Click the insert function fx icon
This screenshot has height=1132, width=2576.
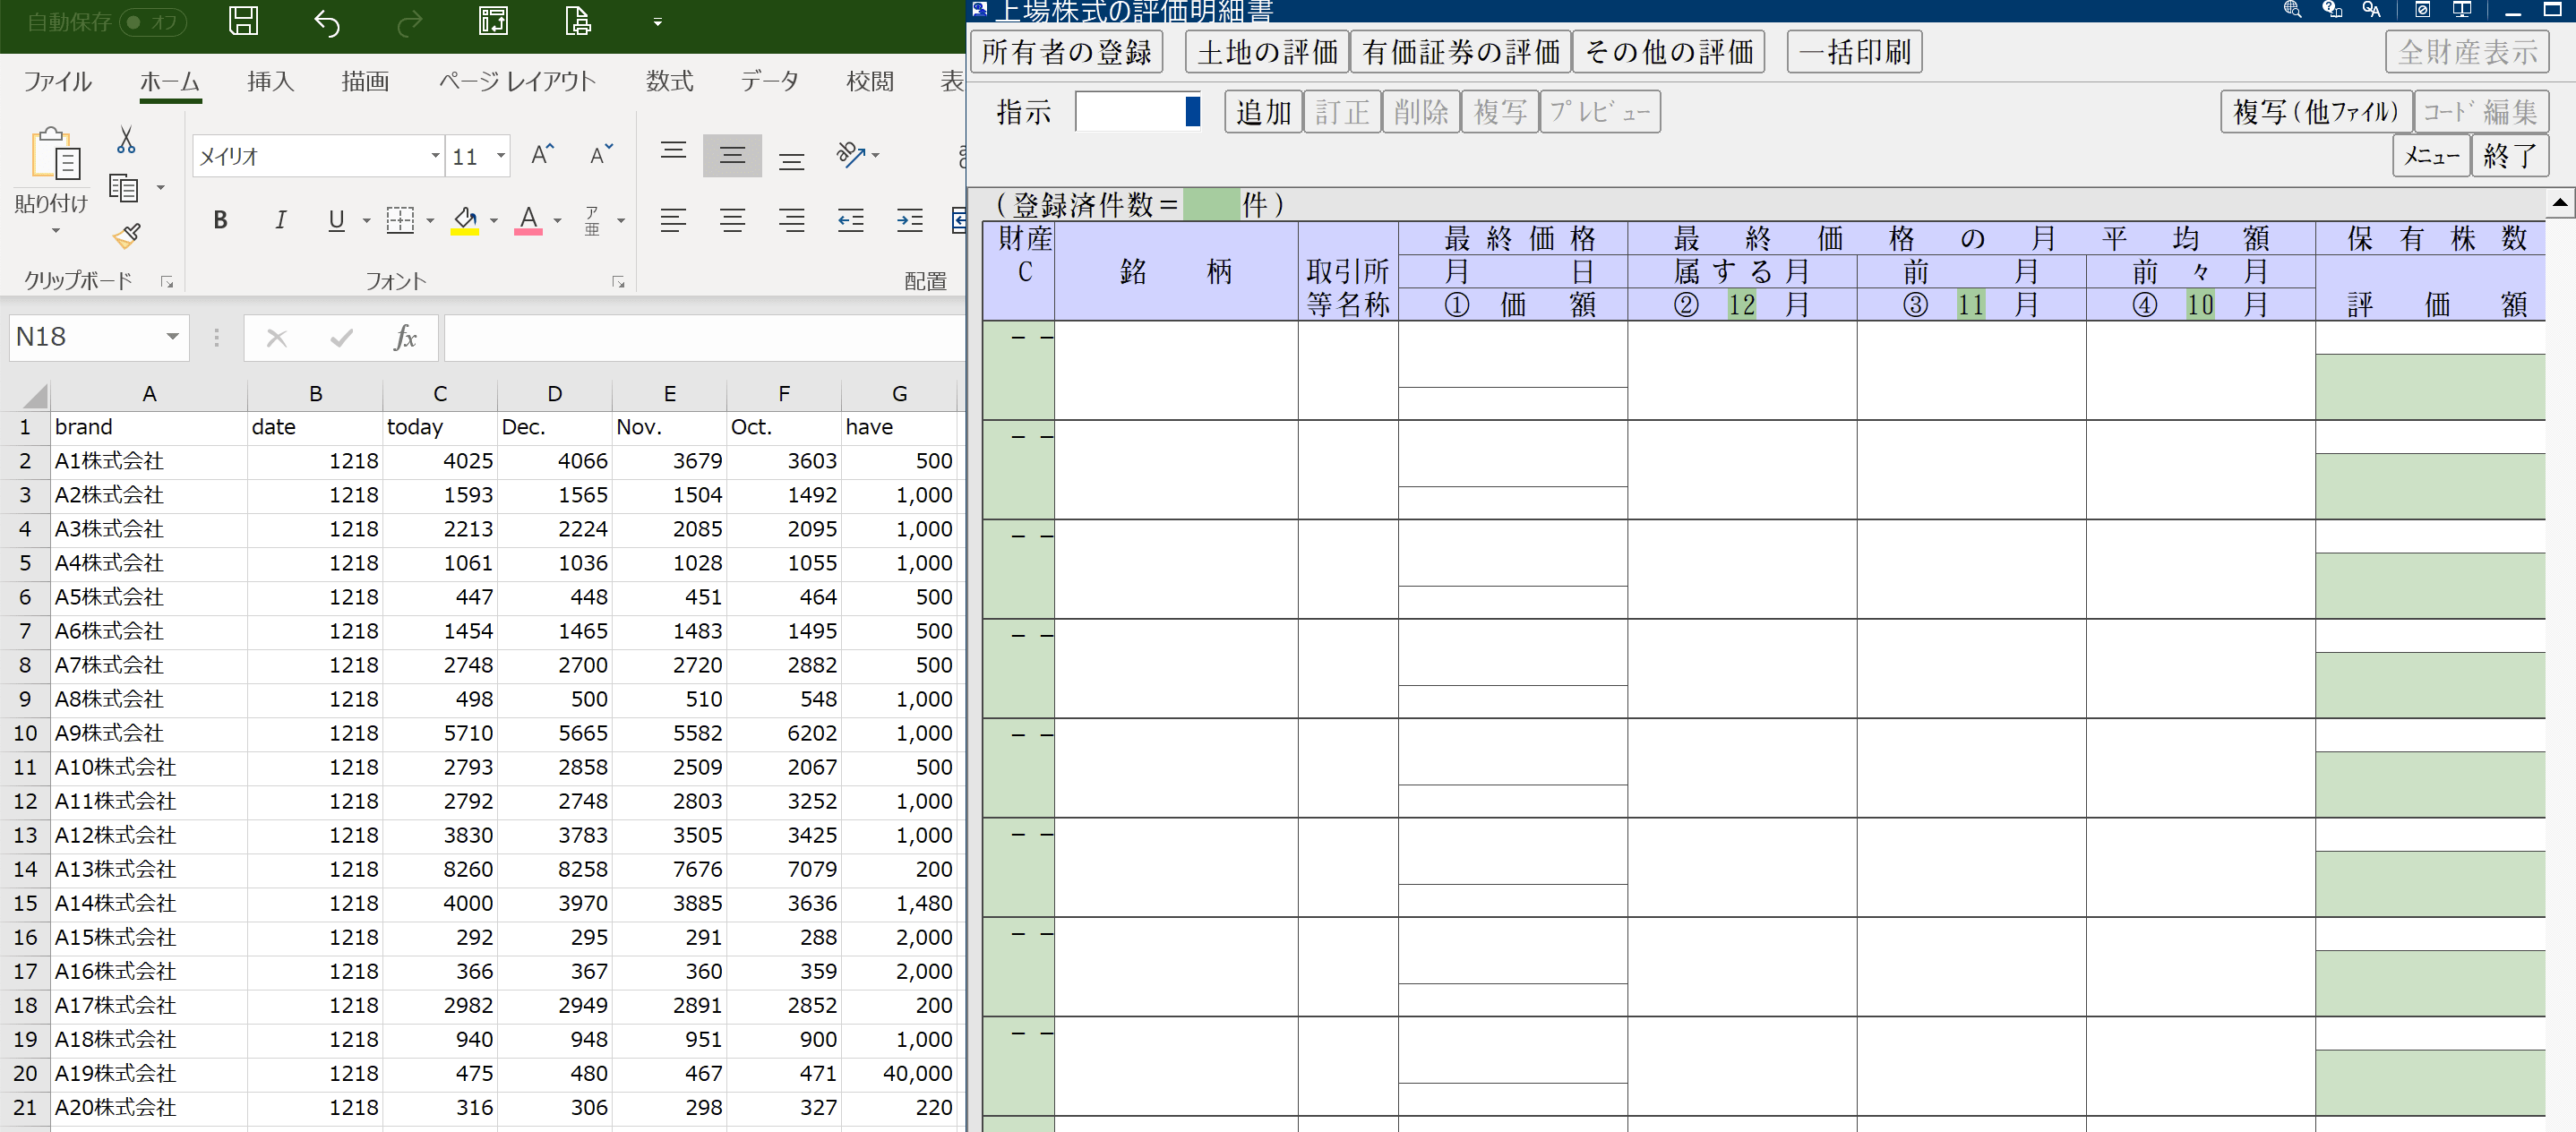click(x=405, y=338)
